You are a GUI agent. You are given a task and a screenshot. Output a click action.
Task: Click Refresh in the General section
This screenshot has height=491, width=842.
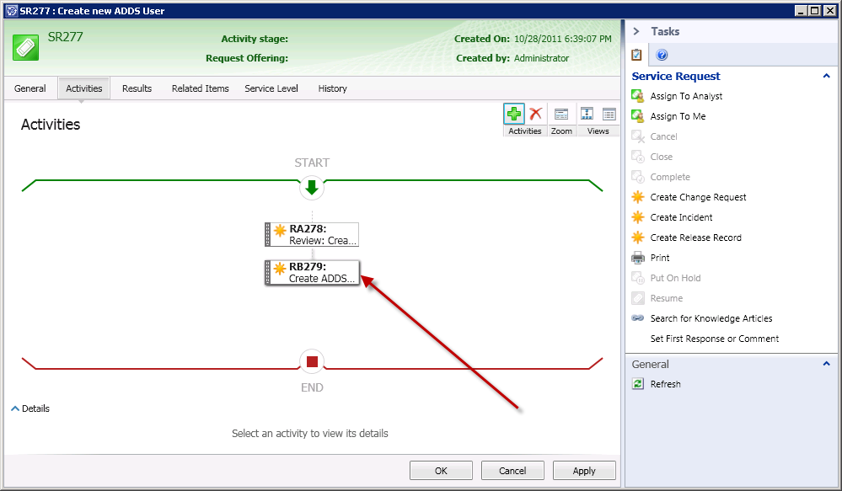[x=665, y=384]
